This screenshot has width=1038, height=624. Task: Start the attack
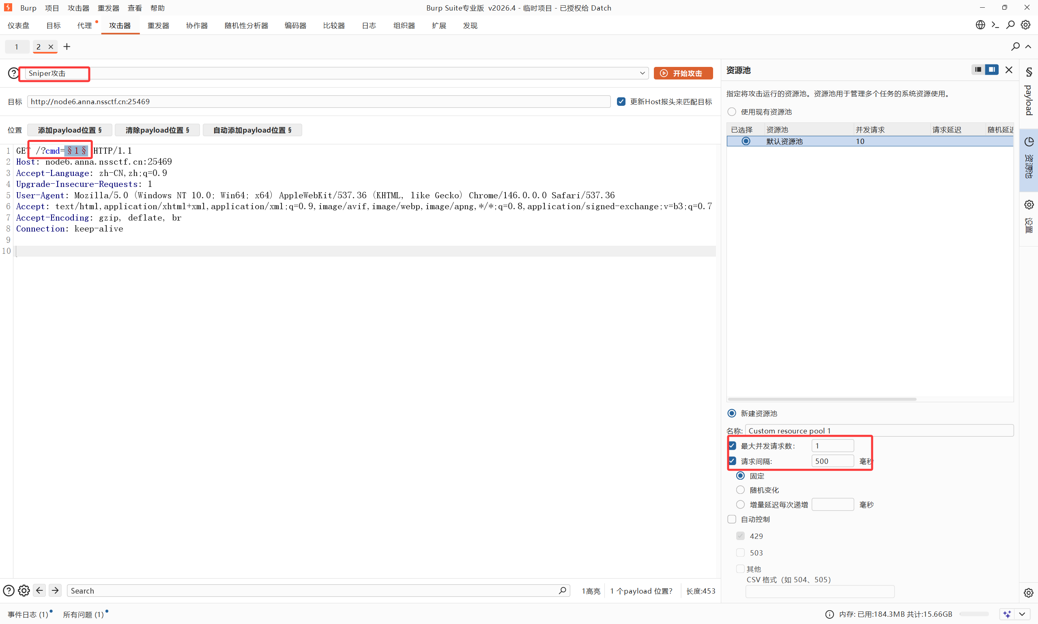(x=683, y=73)
